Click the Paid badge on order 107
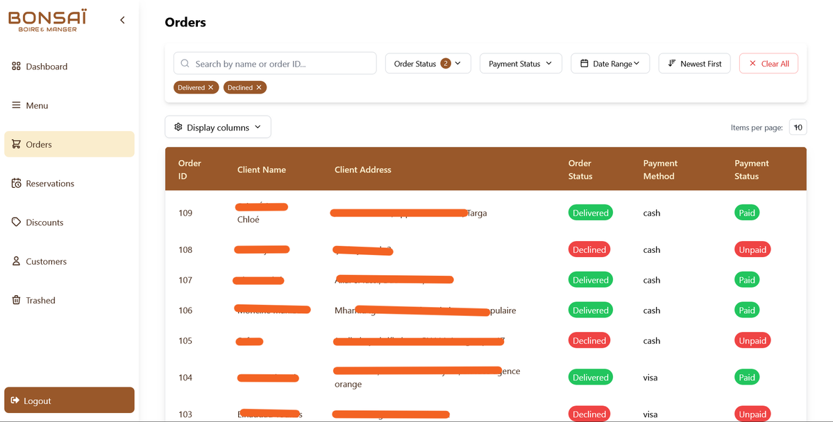Screen dimensions: 833x422 pyautogui.click(x=747, y=280)
